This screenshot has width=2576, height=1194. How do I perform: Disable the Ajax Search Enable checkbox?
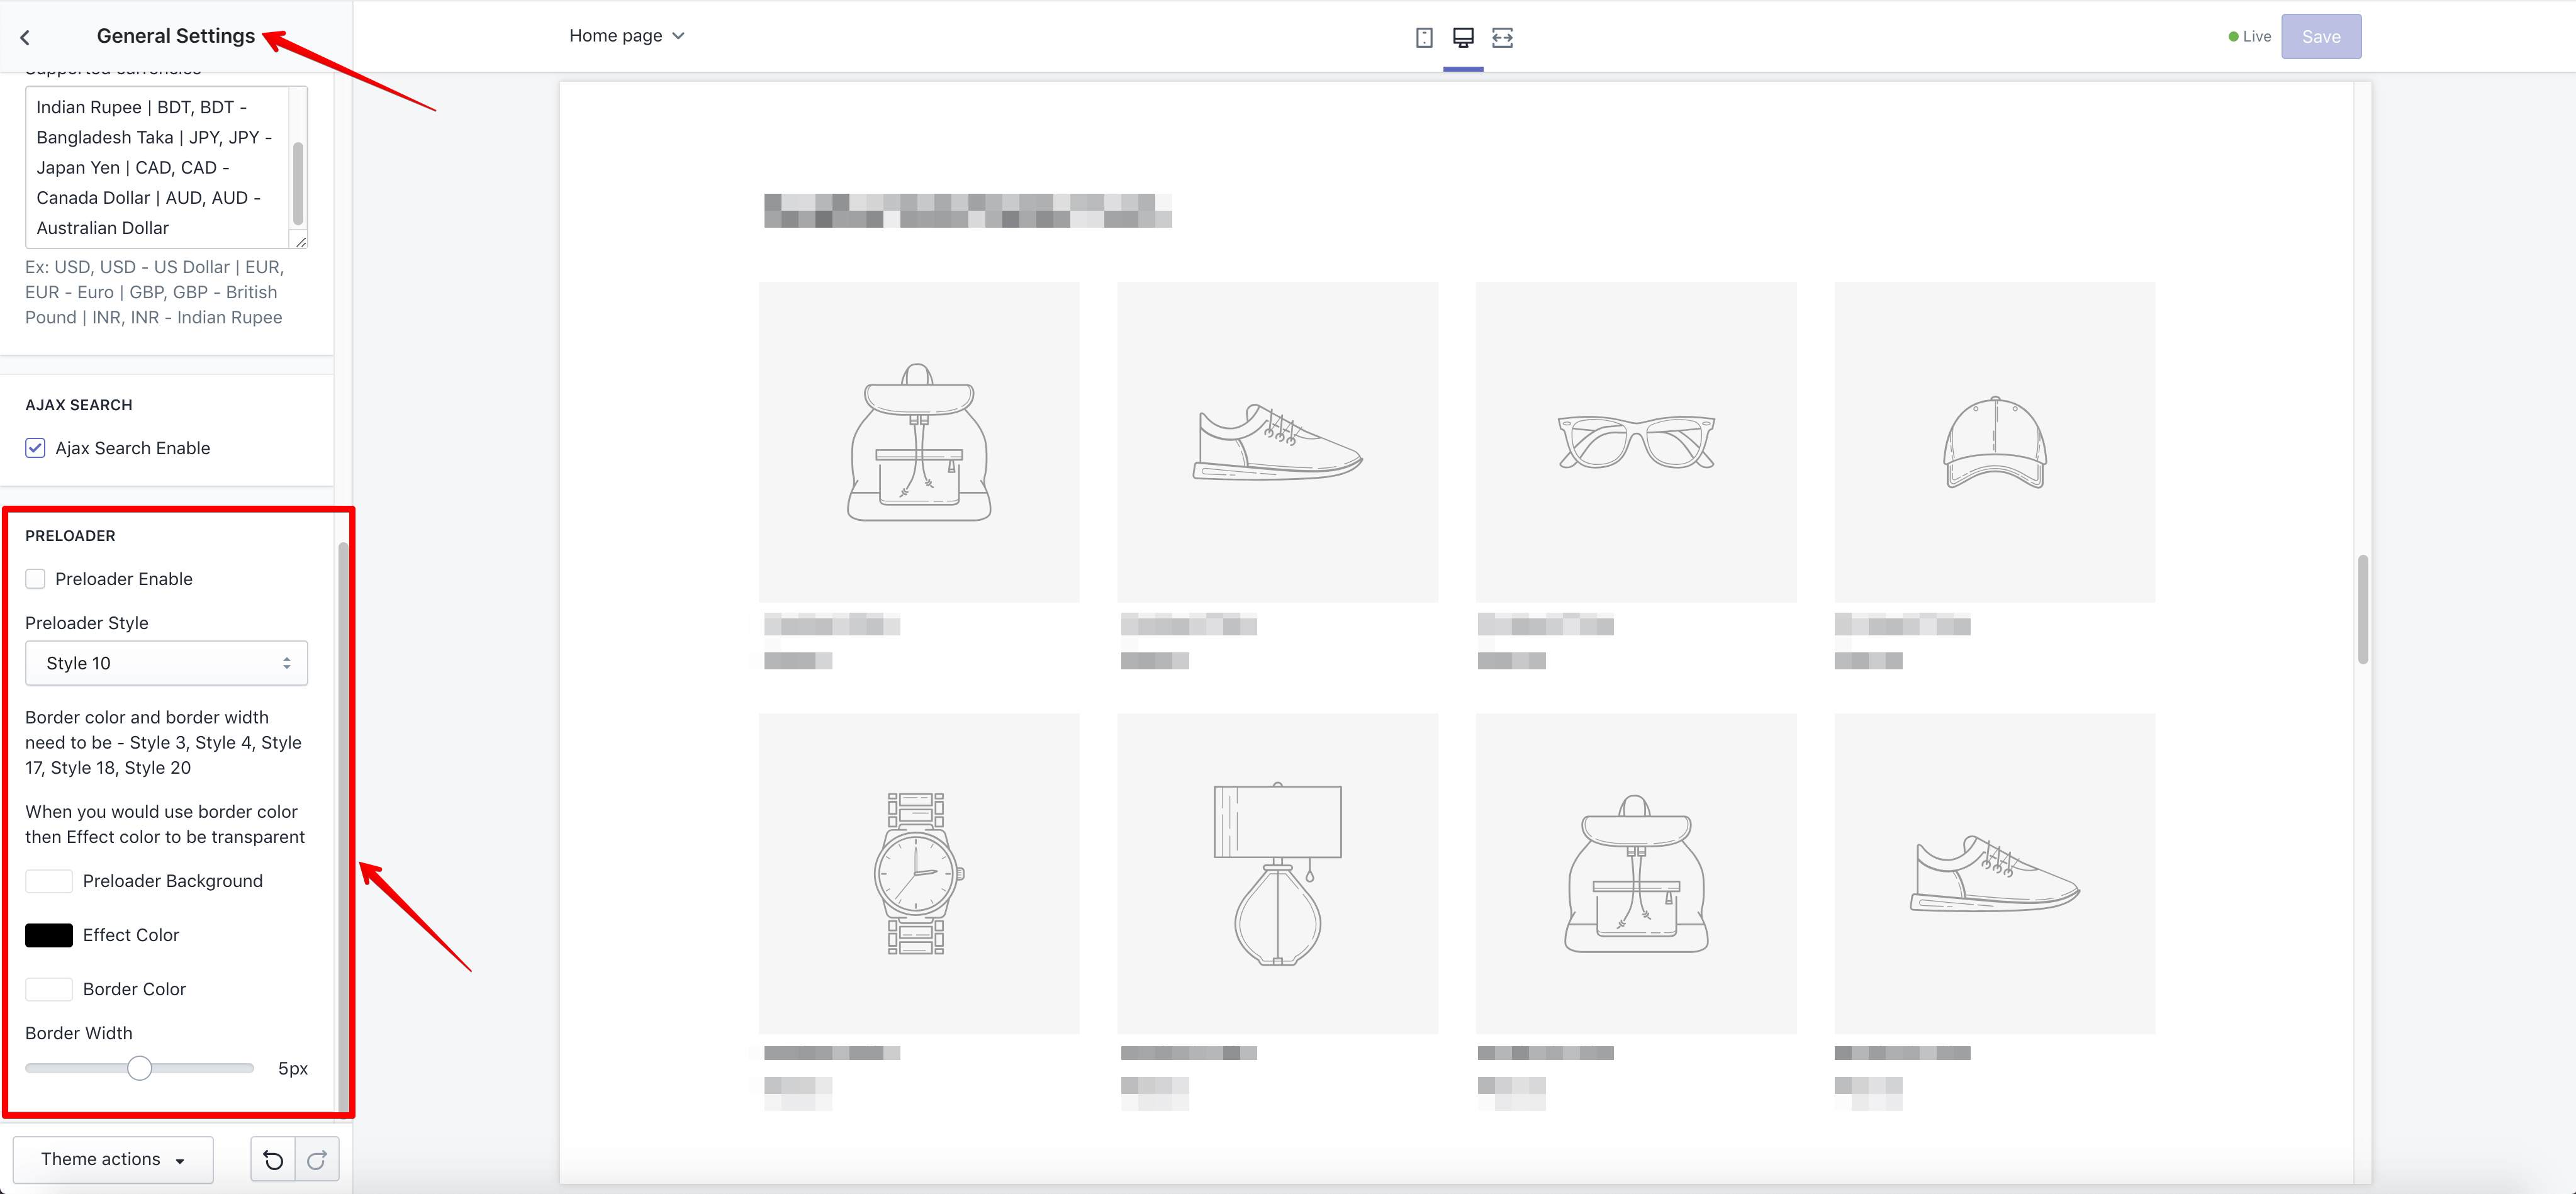click(35, 448)
